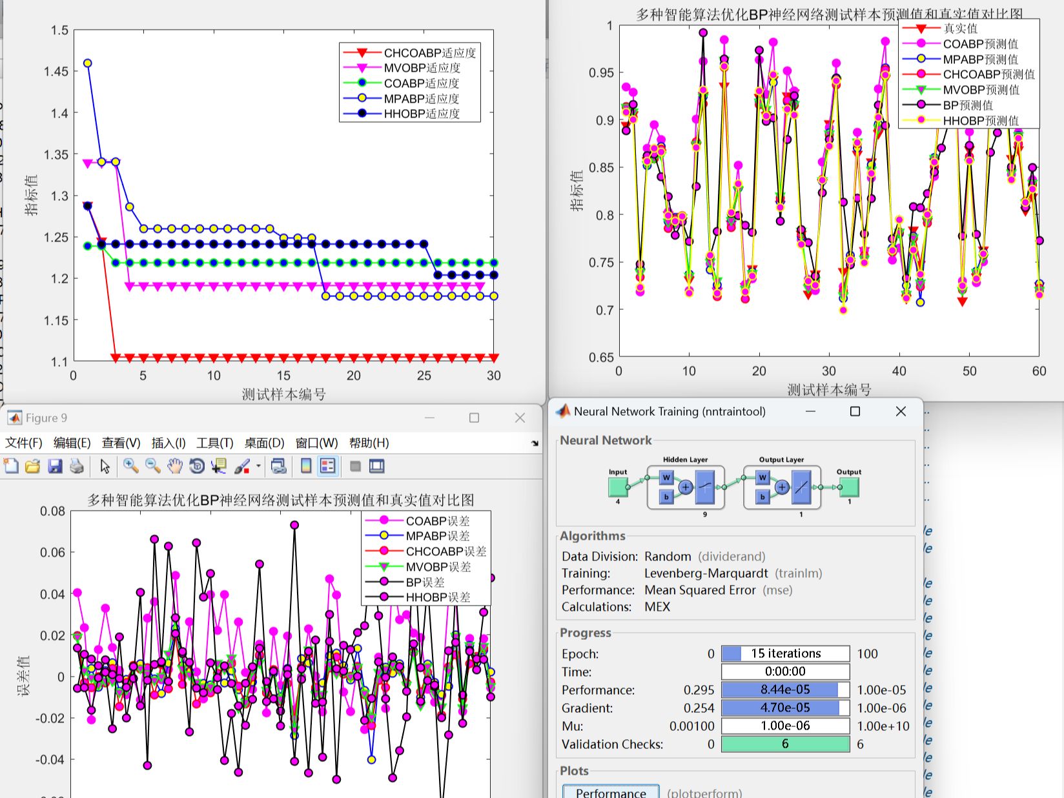The width and height of the screenshot is (1064, 798).
Task: Select the MPABP适应度 legend entry
Action: (401, 99)
